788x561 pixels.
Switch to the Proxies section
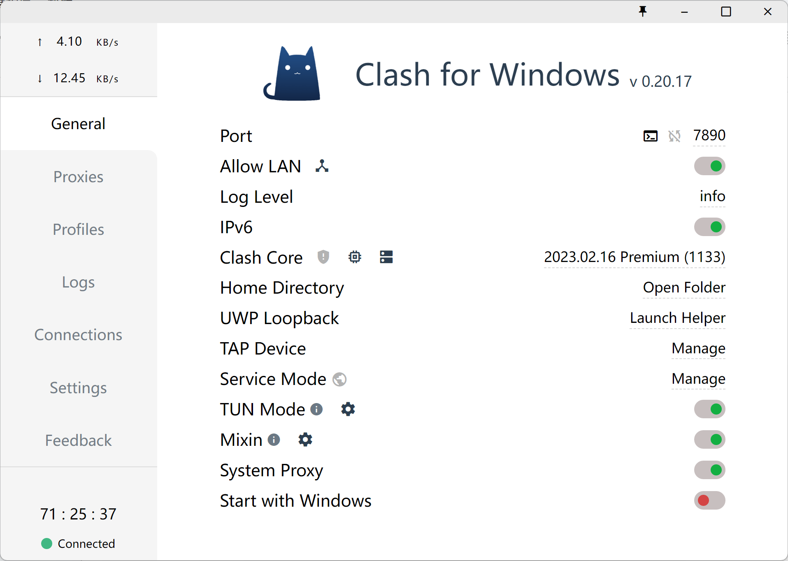pyautogui.click(x=78, y=176)
